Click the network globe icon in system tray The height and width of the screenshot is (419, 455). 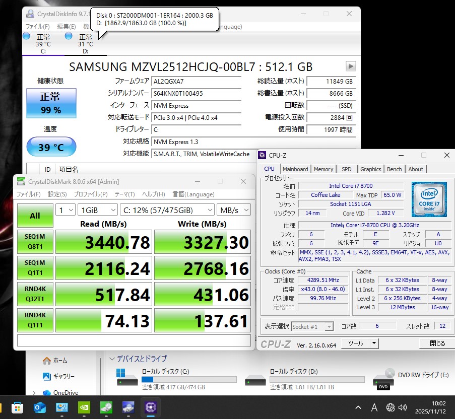point(390,407)
